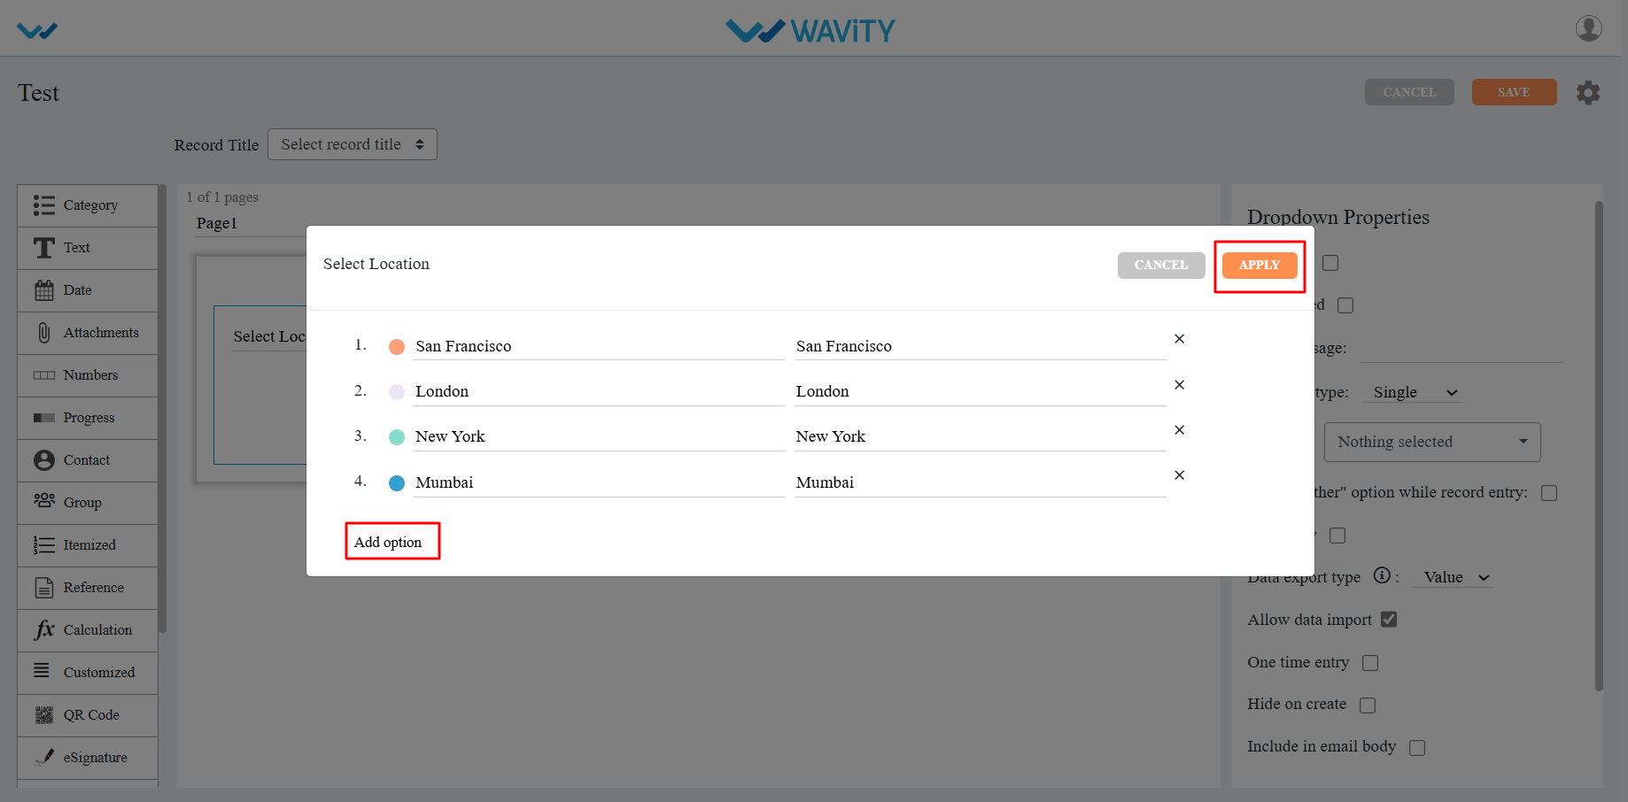Click the properties panel scrollbar
Screen dimensions: 1628x802
click(x=1599, y=445)
